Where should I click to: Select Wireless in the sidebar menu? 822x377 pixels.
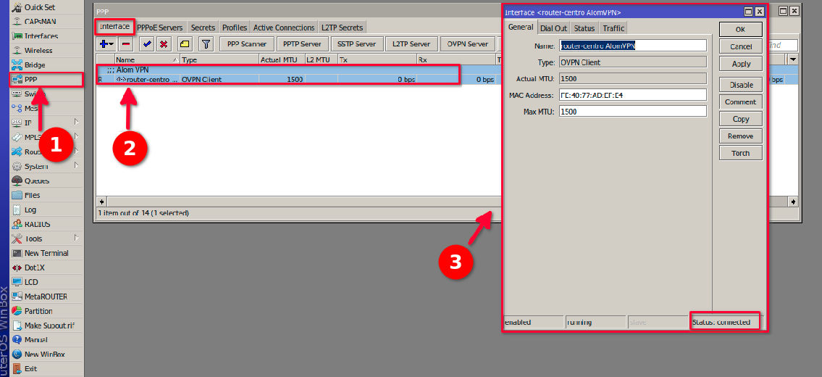coord(38,51)
